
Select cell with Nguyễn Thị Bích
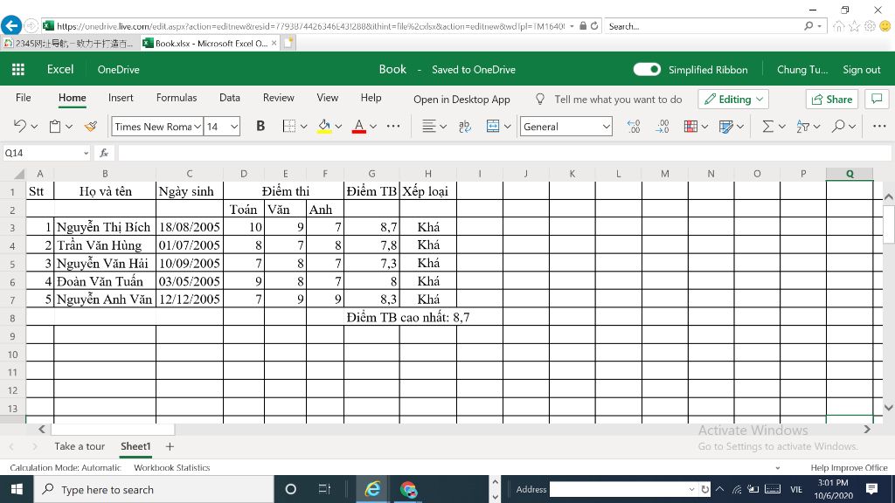[105, 227]
